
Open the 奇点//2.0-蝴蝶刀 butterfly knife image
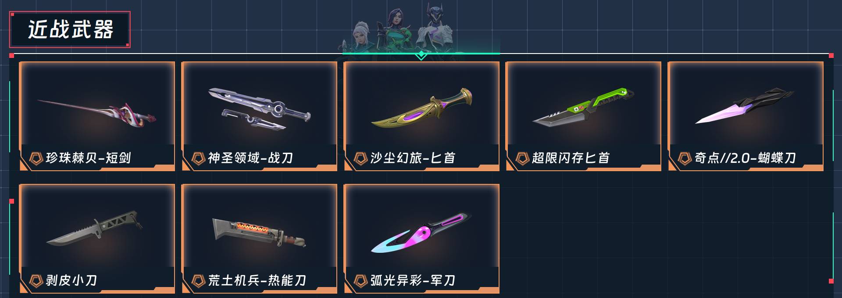click(745, 106)
